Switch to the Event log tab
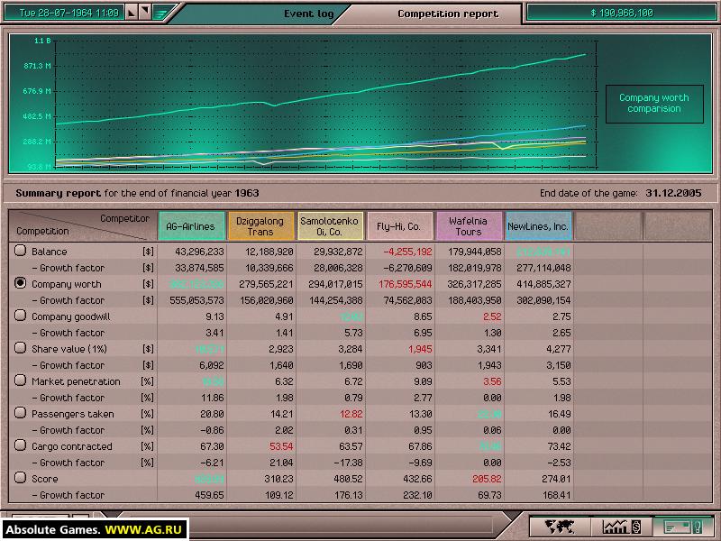The width and height of the screenshot is (721, 541). (x=308, y=14)
